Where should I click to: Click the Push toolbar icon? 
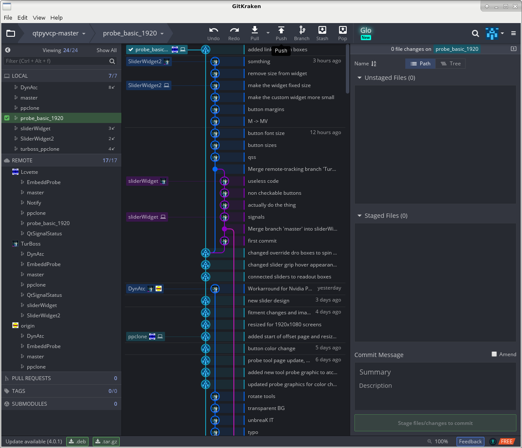click(x=281, y=33)
